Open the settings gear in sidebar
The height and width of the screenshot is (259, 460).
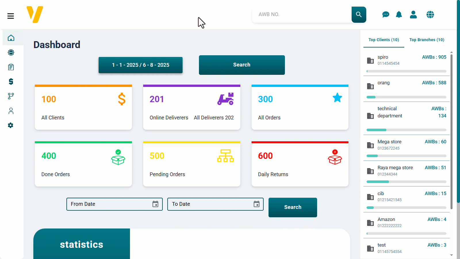pyautogui.click(x=11, y=125)
